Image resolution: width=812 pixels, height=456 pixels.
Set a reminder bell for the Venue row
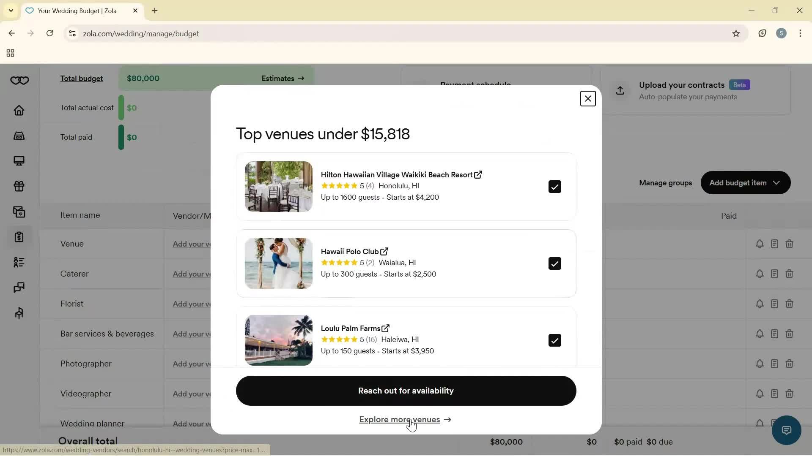pos(760,244)
